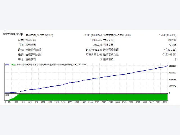Select the label 连续获利金额
The image size is (180, 135).
(x=33, y=50)
